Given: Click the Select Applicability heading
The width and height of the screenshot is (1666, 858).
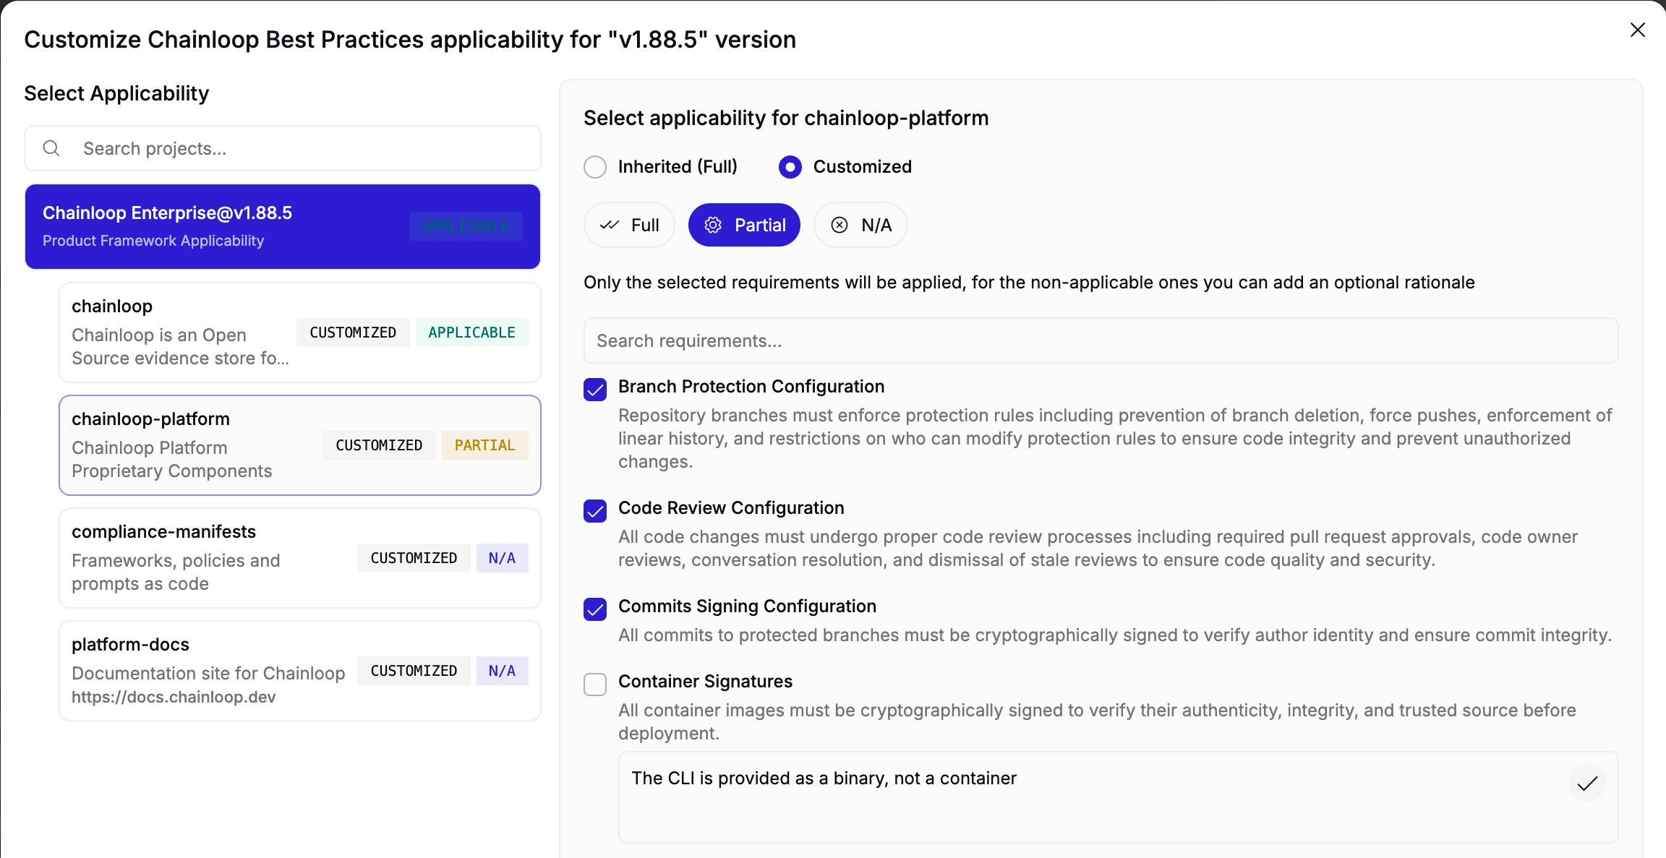Looking at the screenshot, I should click(x=116, y=93).
